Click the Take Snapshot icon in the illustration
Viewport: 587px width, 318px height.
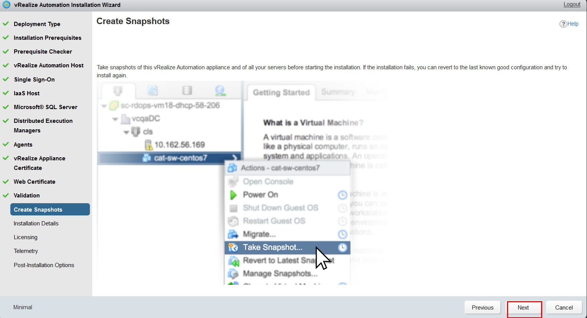coord(233,248)
